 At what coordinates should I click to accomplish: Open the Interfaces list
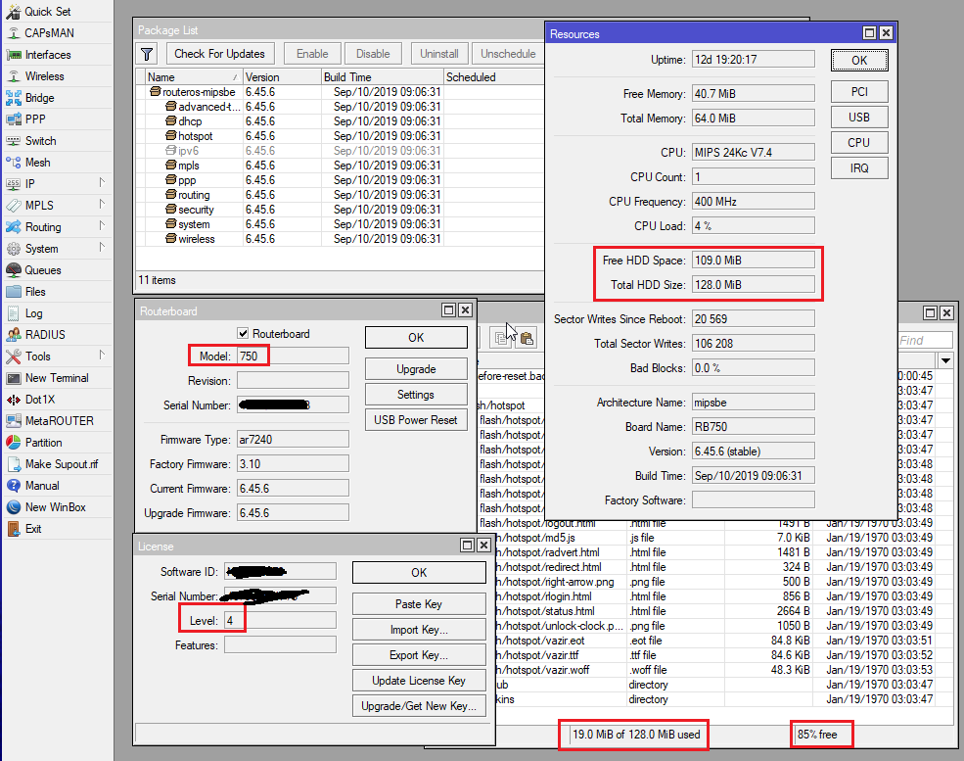tap(48, 55)
